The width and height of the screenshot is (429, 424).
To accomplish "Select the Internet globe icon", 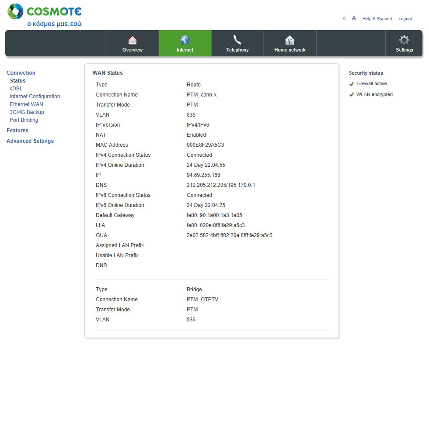I will (x=185, y=40).
